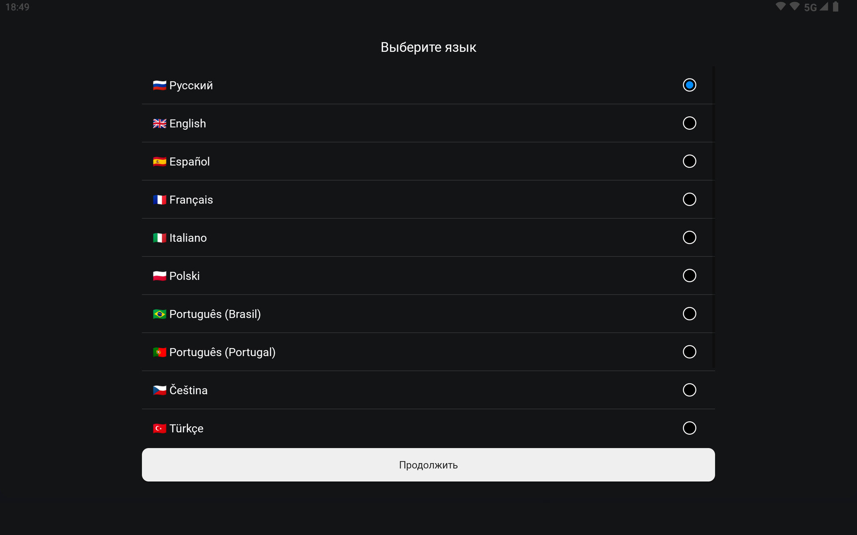Choose the Português (Brasil) language row
This screenshot has width=857, height=535.
tap(428, 314)
